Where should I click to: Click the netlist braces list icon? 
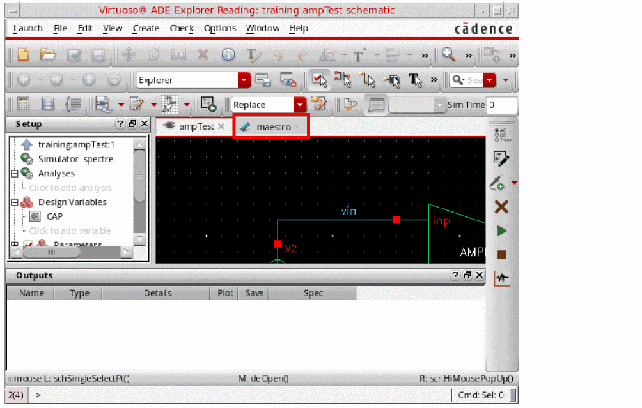74,104
